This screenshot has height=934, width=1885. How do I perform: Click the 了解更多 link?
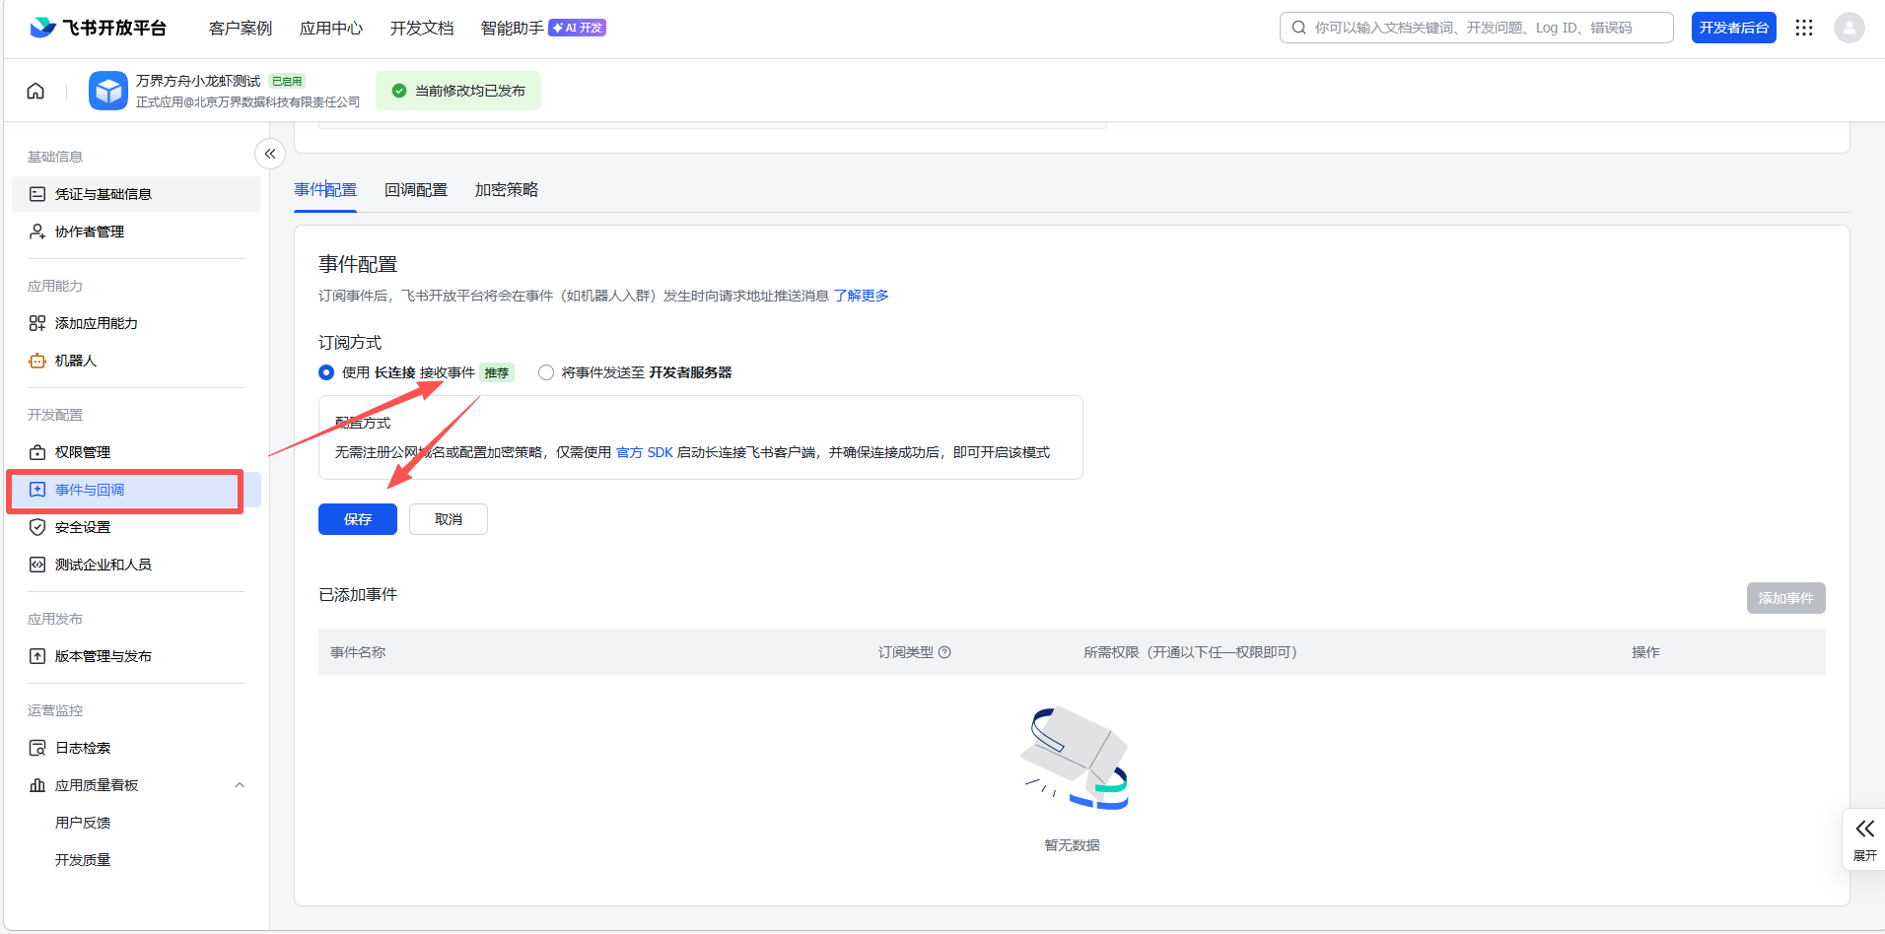coord(861,296)
